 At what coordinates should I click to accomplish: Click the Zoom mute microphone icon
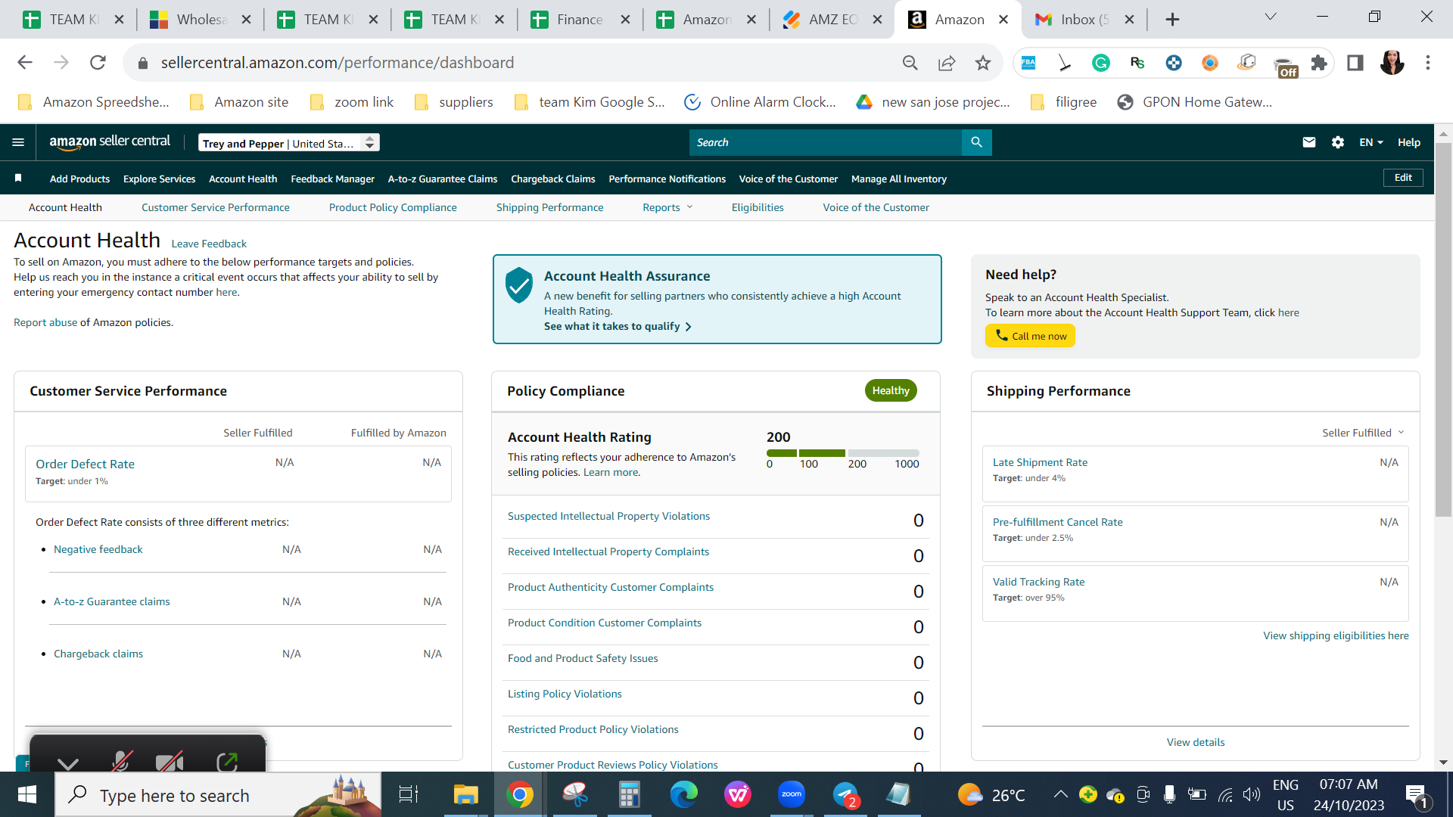[x=120, y=761]
